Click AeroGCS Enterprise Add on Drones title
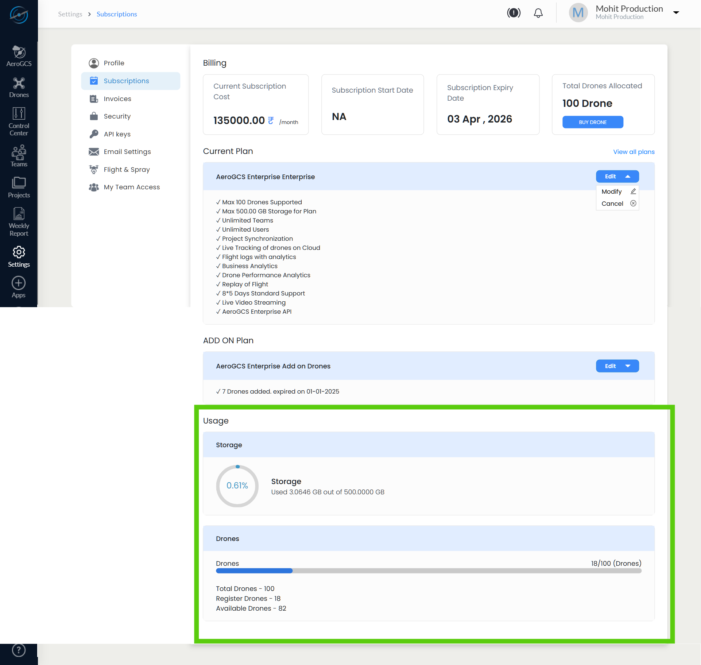Image resolution: width=701 pixels, height=665 pixels. (x=273, y=366)
